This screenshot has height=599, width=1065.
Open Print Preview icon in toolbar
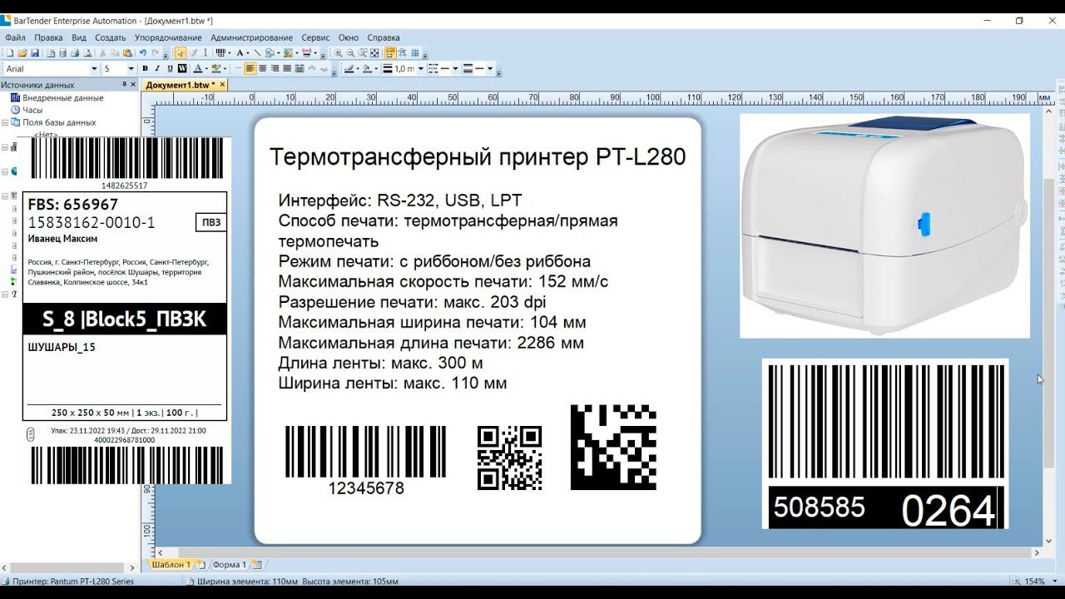coord(87,52)
